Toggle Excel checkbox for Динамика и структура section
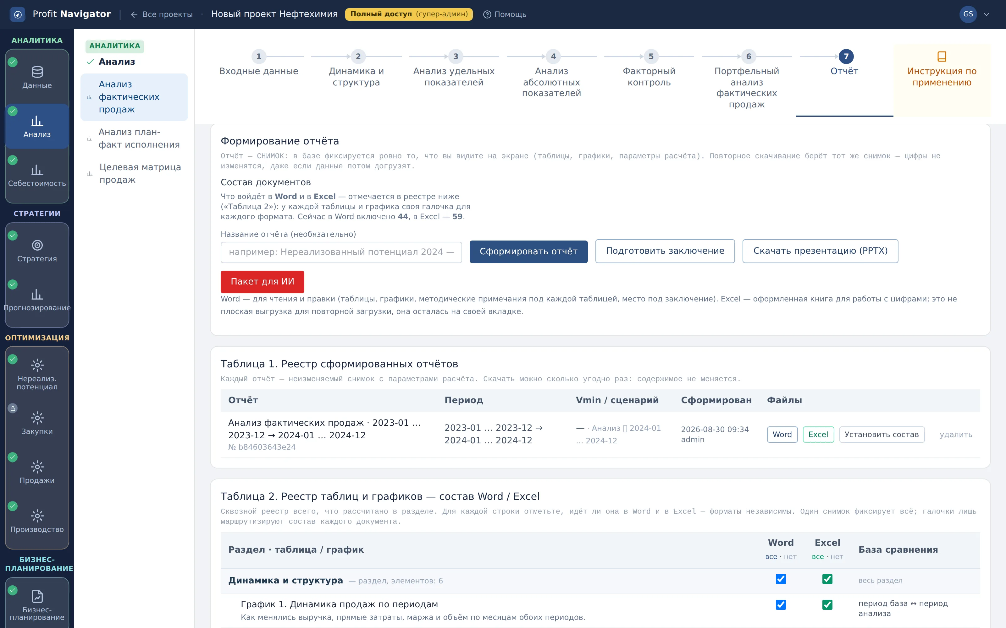The image size is (1006, 628). click(827, 579)
